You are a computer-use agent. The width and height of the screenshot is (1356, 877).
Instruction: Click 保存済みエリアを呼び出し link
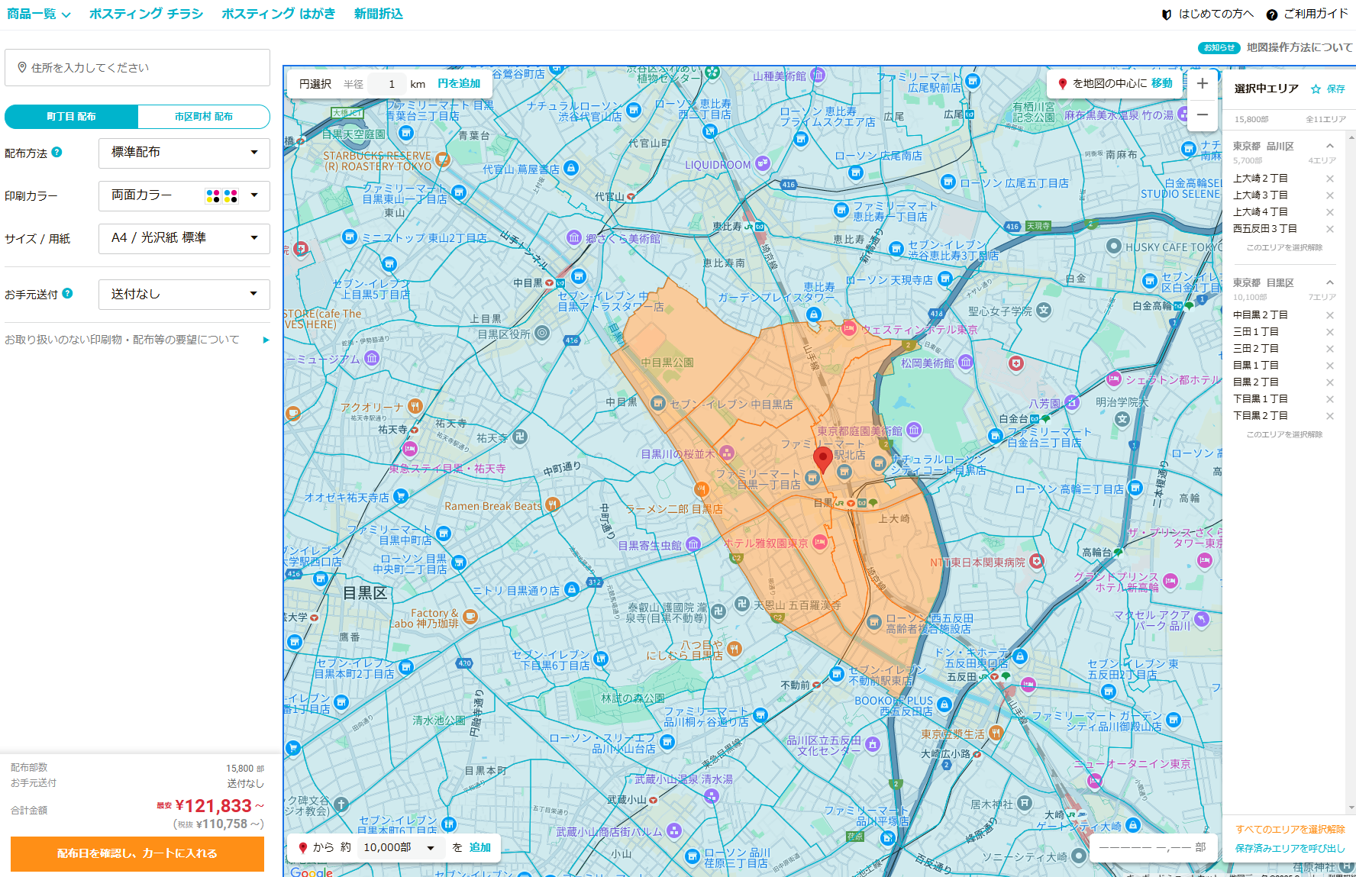[x=1290, y=849]
